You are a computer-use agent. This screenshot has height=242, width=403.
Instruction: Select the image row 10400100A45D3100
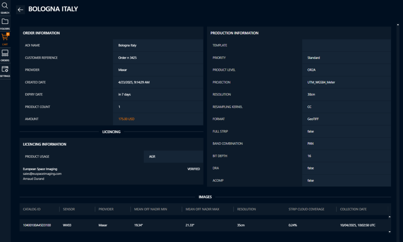[36, 225]
